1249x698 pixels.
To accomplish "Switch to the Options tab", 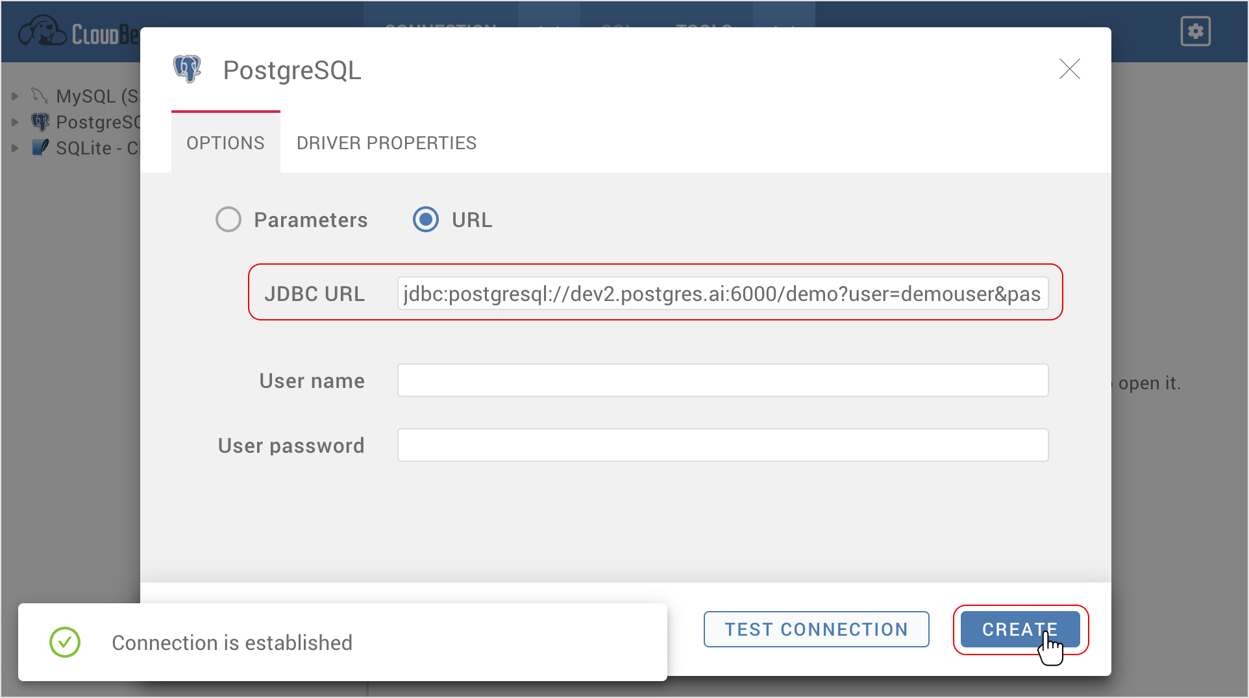I will pyautogui.click(x=226, y=143).
